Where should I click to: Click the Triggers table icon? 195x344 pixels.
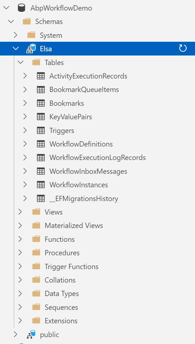click(41, 130)
